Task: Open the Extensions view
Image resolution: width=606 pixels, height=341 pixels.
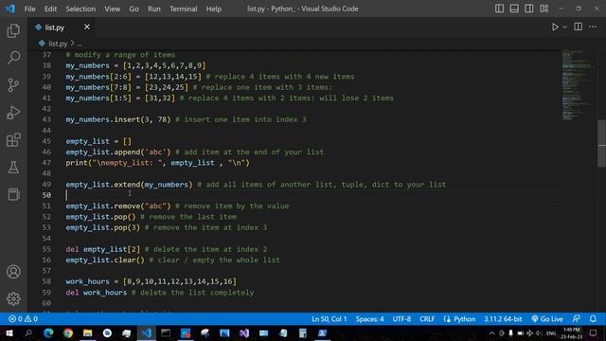Action: [x=13, y=140]
